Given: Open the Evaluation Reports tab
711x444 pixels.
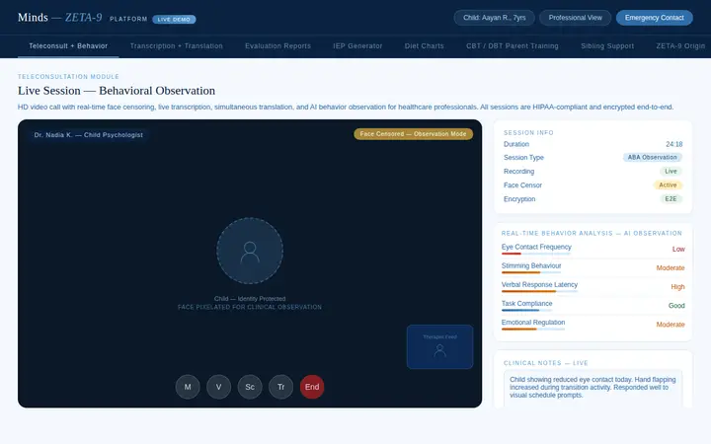Looking at the screenshot, I should [x=277, y=46].
